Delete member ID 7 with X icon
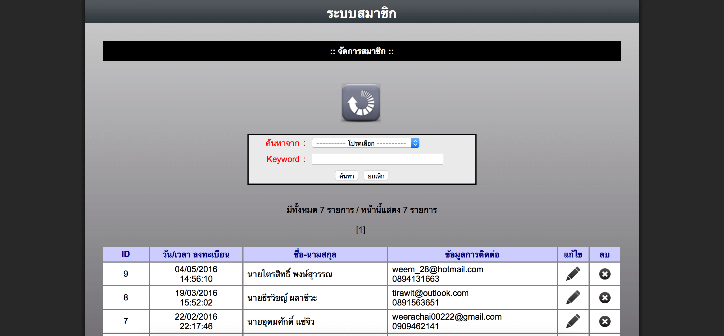This screenshot has height=336, width=724. pos(605,321)
